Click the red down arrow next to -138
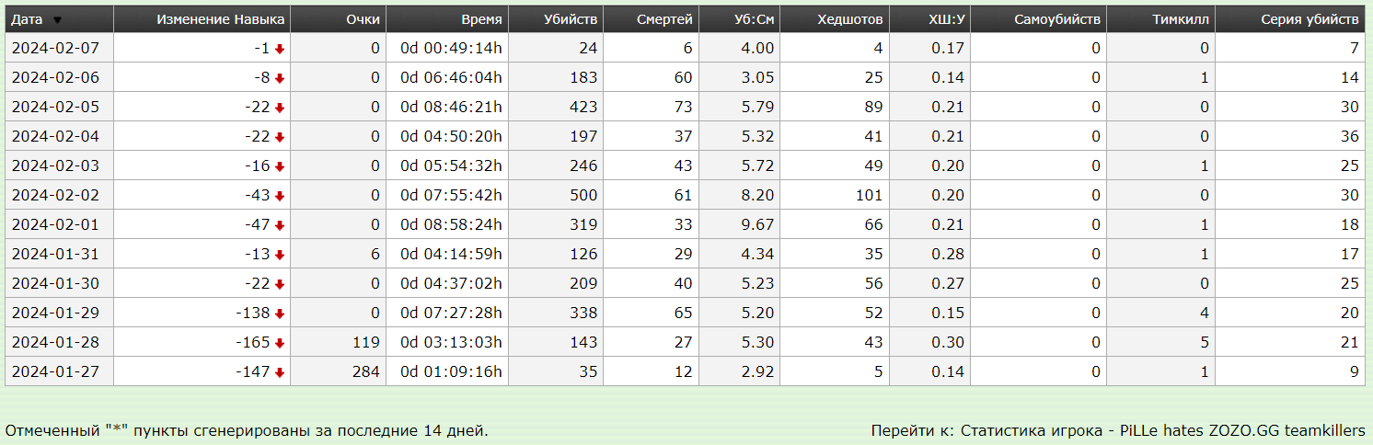1373x445 pixels. click(x=280, y=314)
